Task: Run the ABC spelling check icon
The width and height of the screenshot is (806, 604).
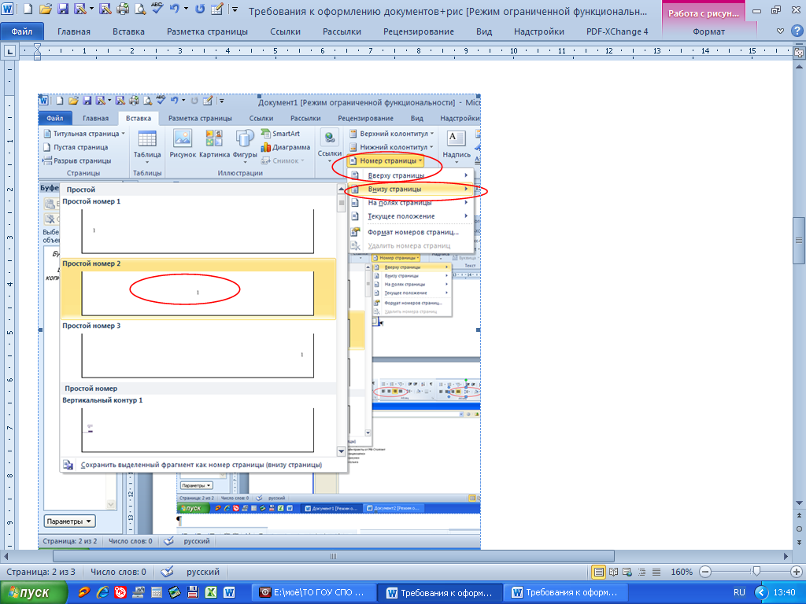Action: point(157,9)
